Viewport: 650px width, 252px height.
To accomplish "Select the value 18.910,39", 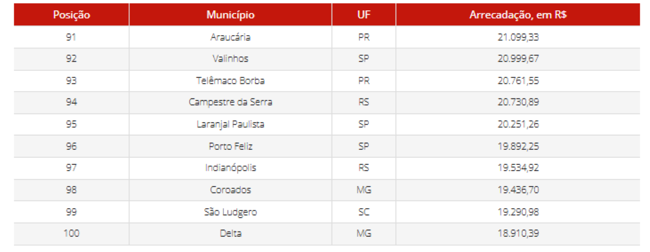I will pyautogui.click(x=518, y=234).
